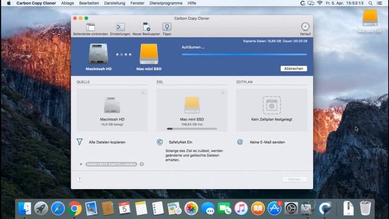The width and height of the screenshot is (389, 219).
Task: Click the Abbrechen button
Action: [294, 69]
